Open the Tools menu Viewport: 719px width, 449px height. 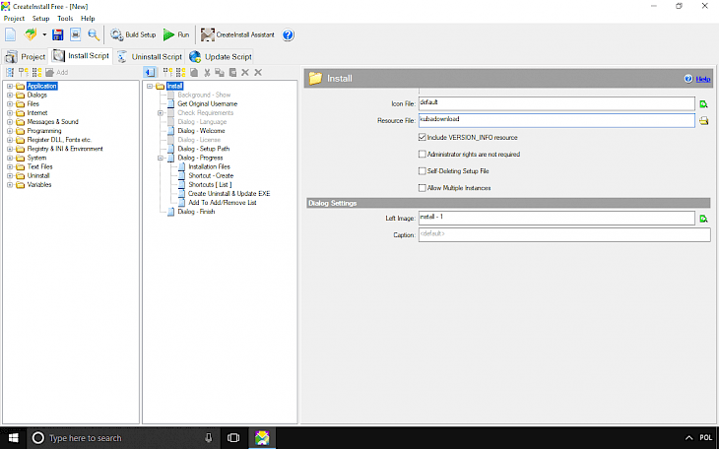point(65,19)
